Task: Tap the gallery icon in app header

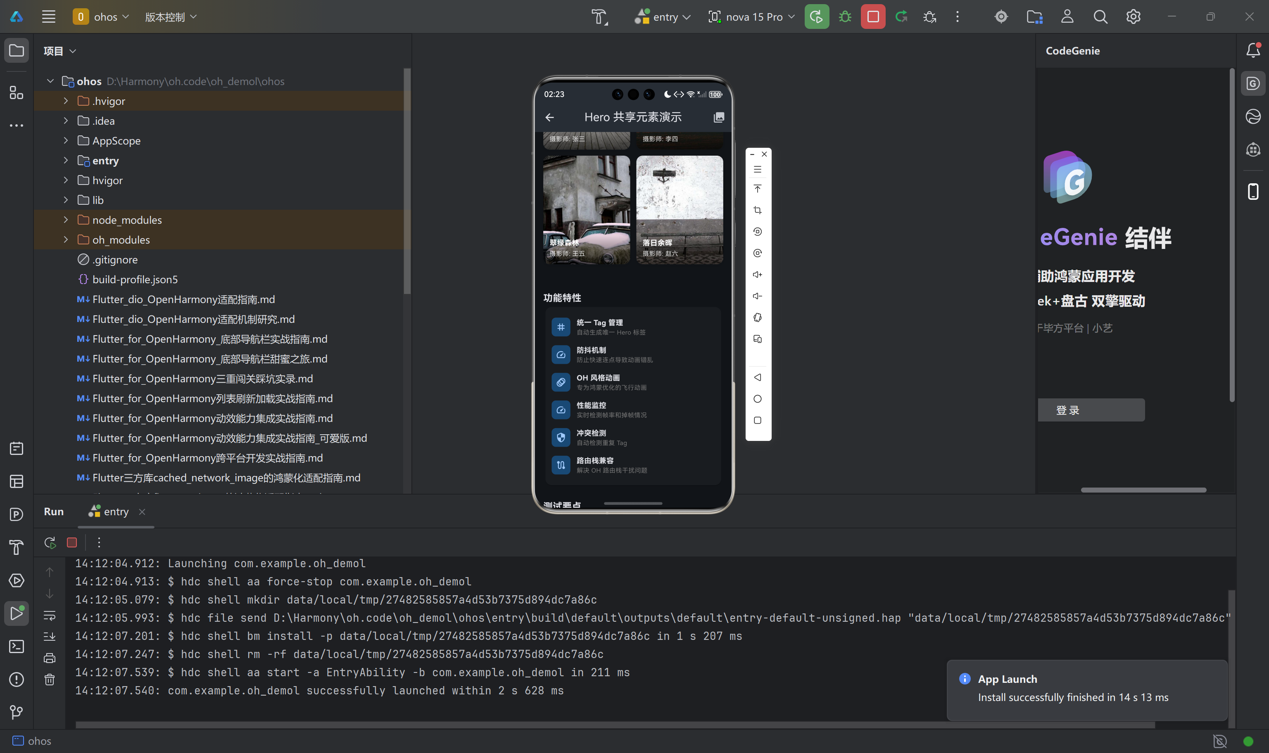Action: [x=719, y=117]
